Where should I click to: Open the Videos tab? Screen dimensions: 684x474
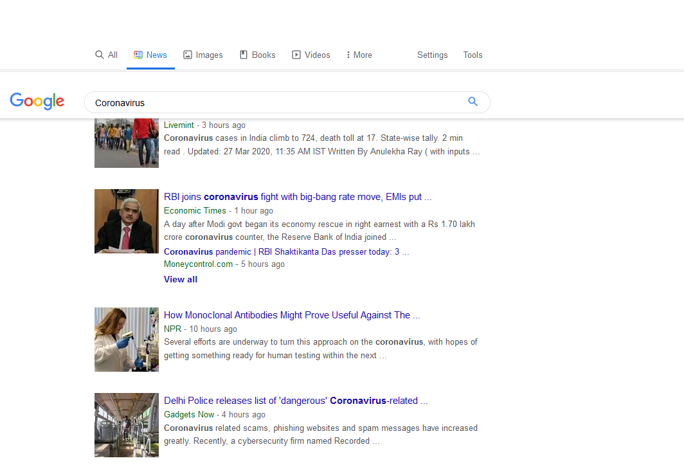pos(311,55)
